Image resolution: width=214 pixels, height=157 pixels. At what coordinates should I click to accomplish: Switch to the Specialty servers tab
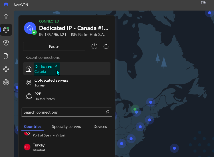point(66,126)
